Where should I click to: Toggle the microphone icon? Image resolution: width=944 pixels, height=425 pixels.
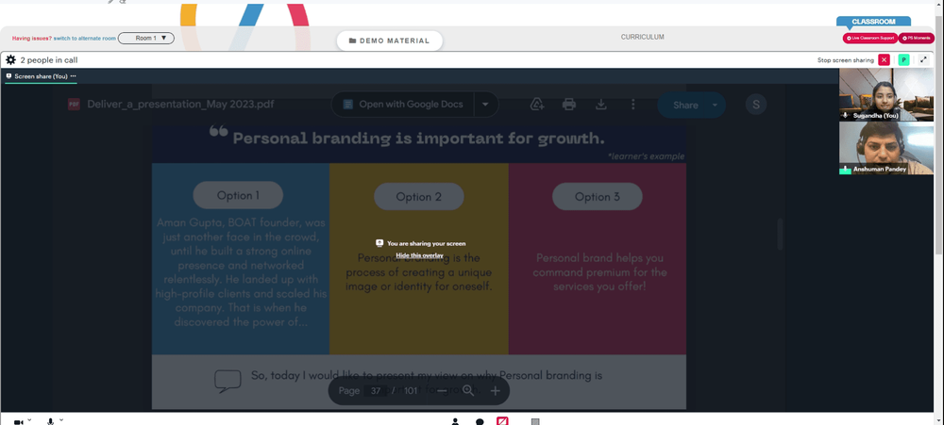[51, 422]
